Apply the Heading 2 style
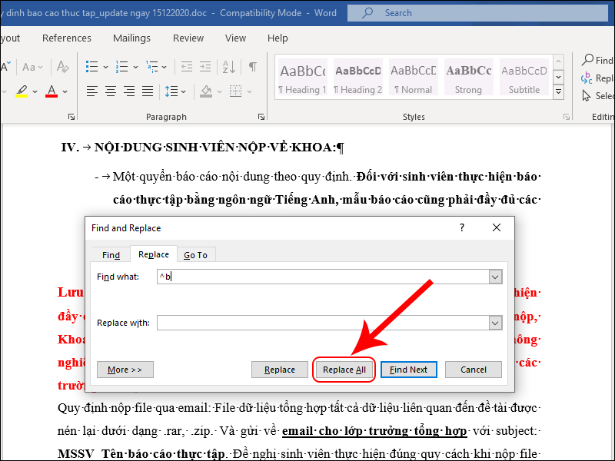Image resolution: width=615 pixels, height=461 pixels. (357, 78)
